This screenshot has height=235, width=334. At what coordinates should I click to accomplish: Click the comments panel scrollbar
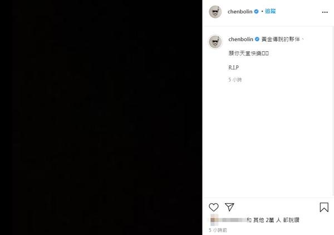[x=333, y=111]
